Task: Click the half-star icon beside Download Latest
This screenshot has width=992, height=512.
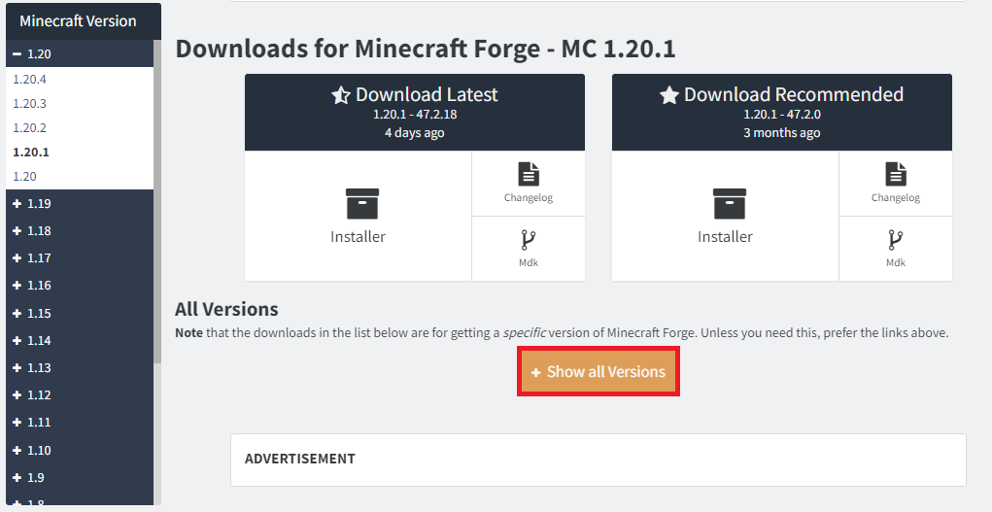Action: [340, 95]
